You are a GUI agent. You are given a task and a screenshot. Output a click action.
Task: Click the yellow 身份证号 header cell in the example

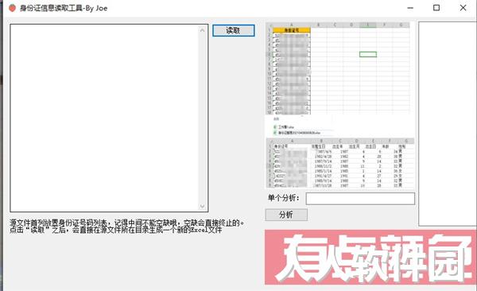click(x=292, y=30)
